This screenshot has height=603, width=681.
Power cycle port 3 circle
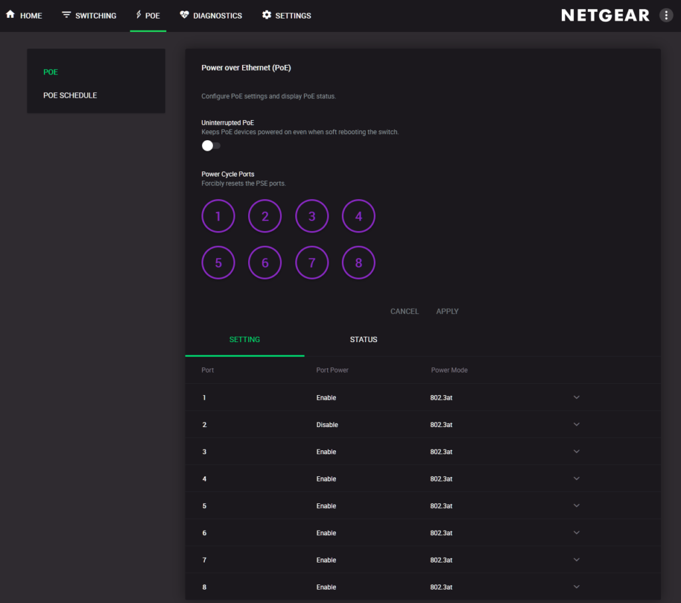[312, 216]
